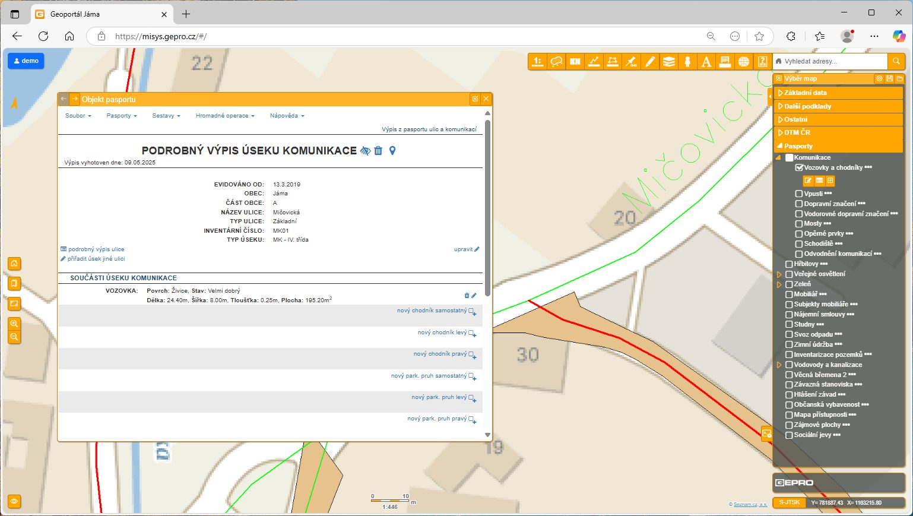Open the podrobný výpis ulice link
913x516 pixels.
93,249
